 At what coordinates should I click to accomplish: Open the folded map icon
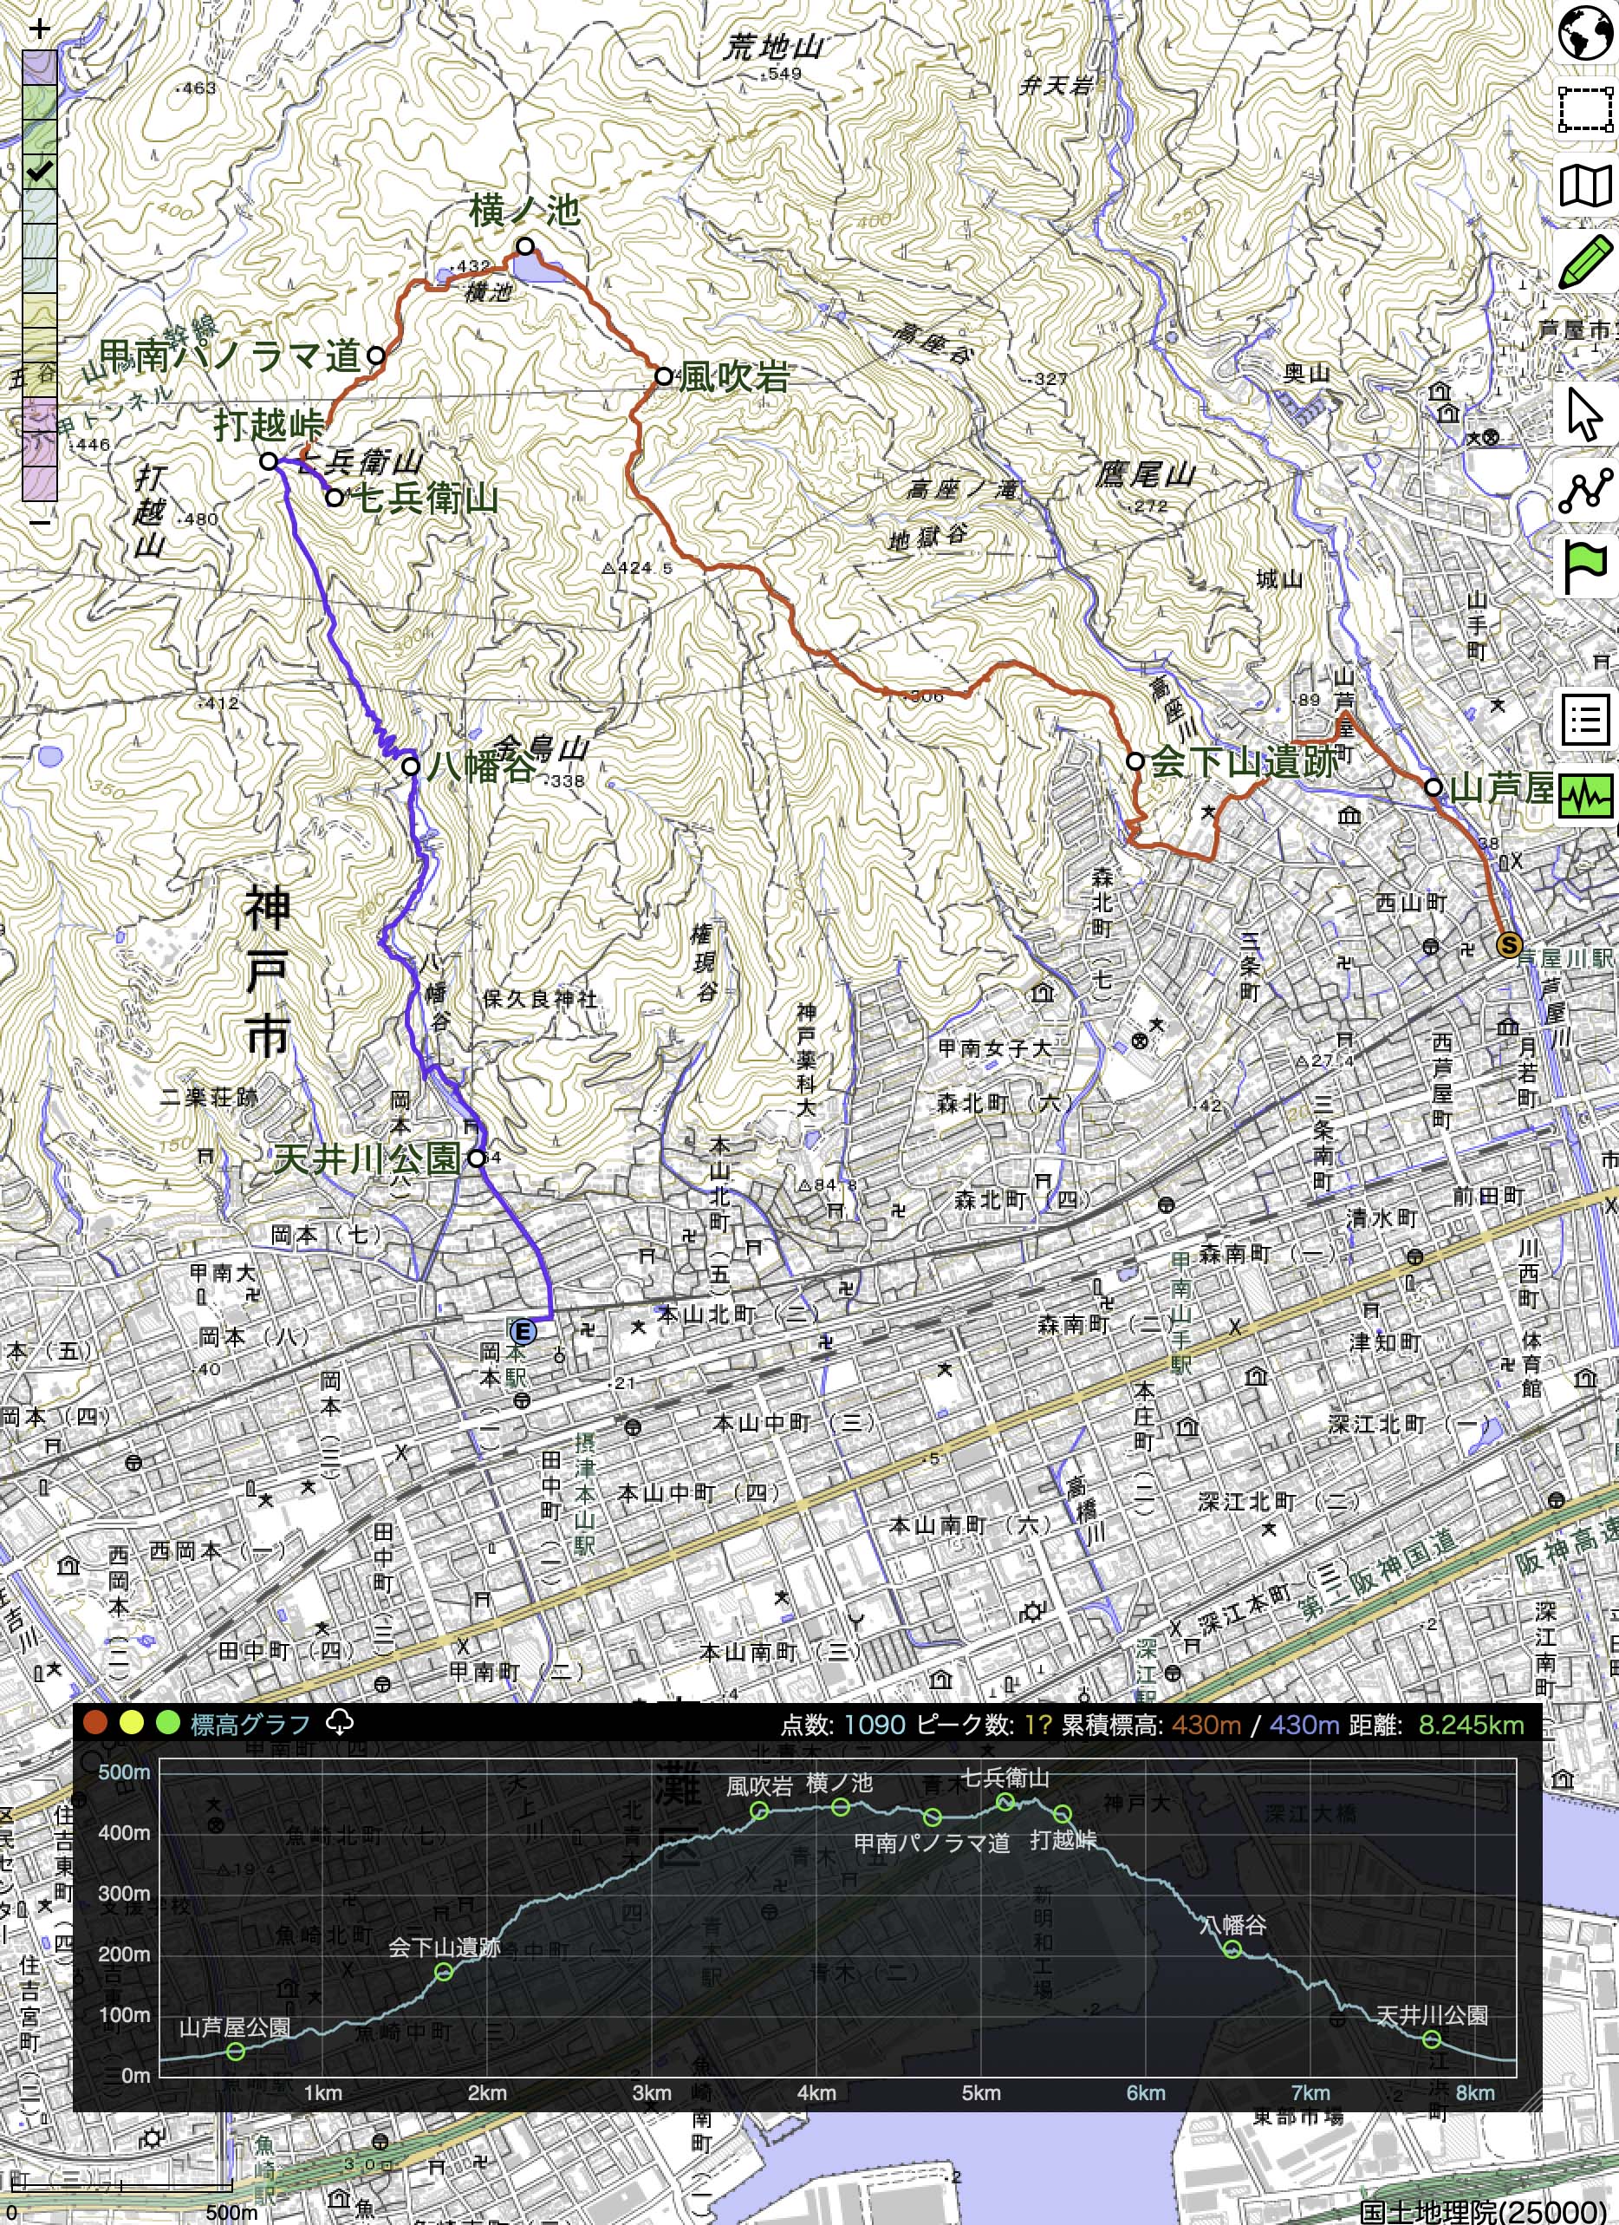point(1586,186)
